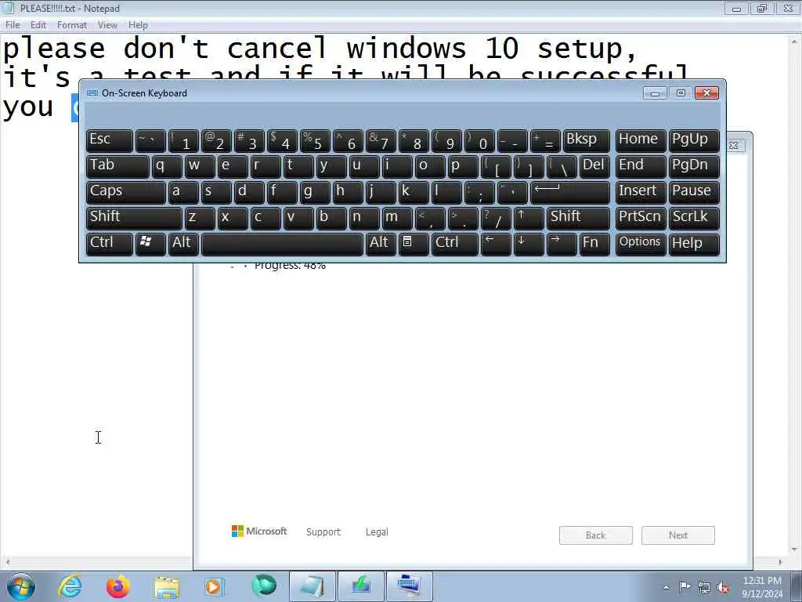Viewport: 802px width, 602px height.
Task: Open the Legal link in setup window
Action: [x=377, y=532]
